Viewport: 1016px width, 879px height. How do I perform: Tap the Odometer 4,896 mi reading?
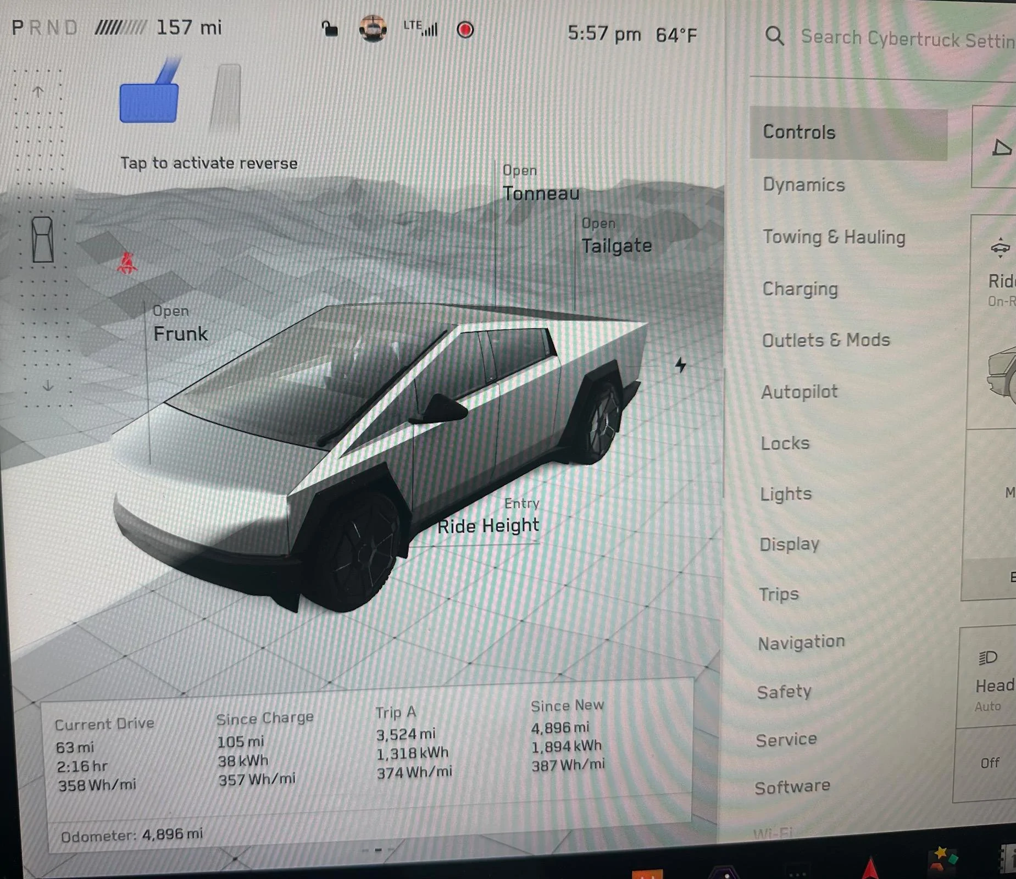tap(131, 836)
